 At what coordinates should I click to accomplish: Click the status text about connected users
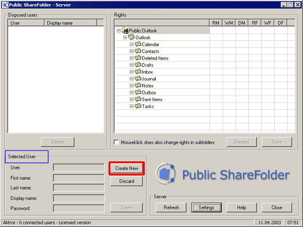pyautogui.click(x=47, y=223)
